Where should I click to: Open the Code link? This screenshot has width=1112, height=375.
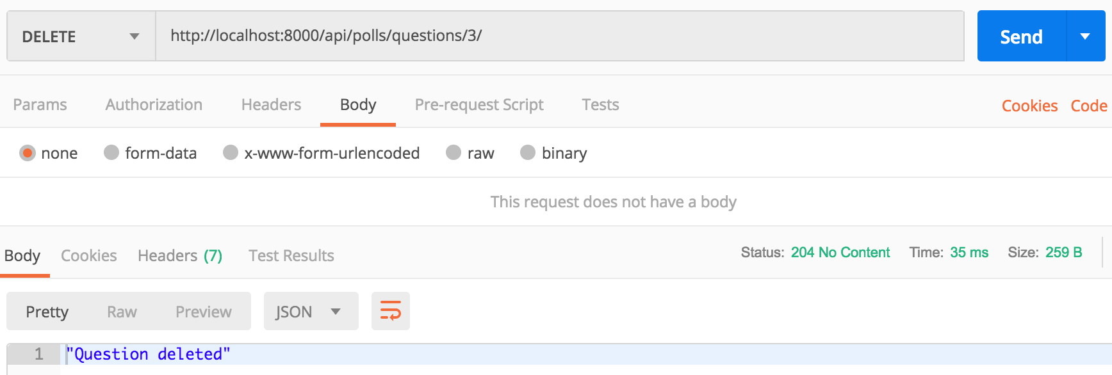tap(1089, 106)
